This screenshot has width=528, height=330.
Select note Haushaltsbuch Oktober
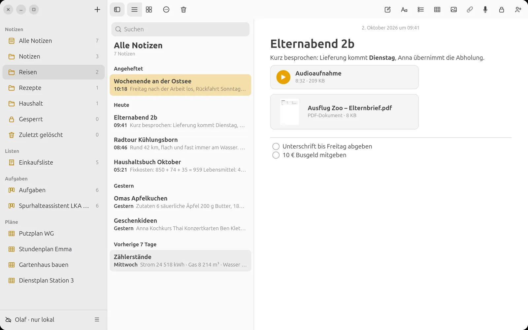click(180, 166)
